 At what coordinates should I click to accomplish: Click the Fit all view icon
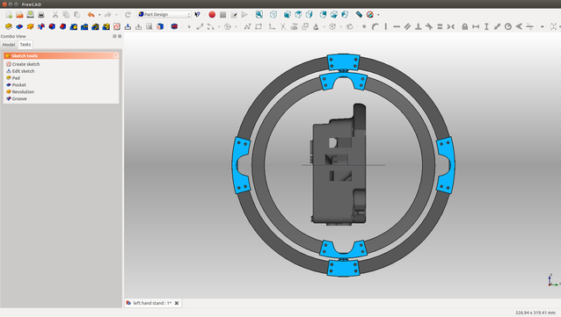point(259,15)
